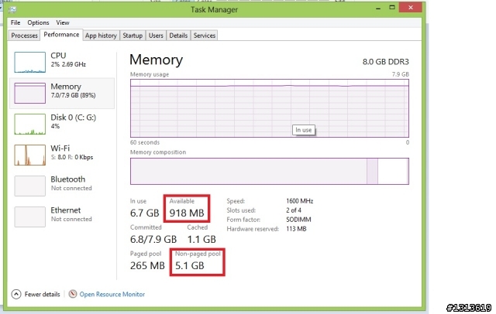Switch to the Startup tab

pyautogui.click(x=133, y=36)
